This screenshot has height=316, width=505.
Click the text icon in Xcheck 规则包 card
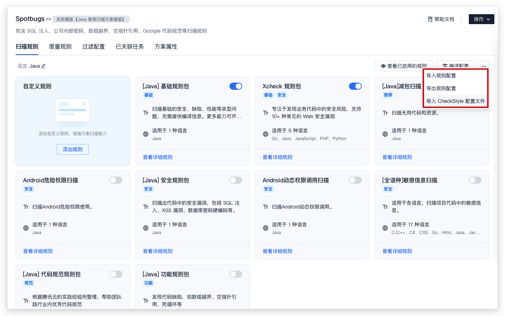pos(266,113)
